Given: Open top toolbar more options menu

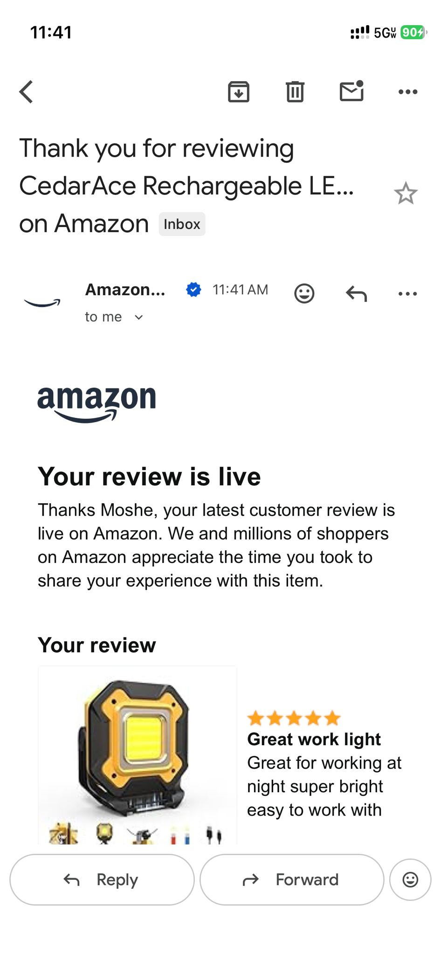Looking at the screenshot, I should point(408,92).
